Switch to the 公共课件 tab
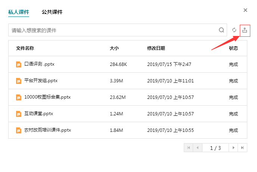This screenshot has height=172, width=257. [52, 12]
